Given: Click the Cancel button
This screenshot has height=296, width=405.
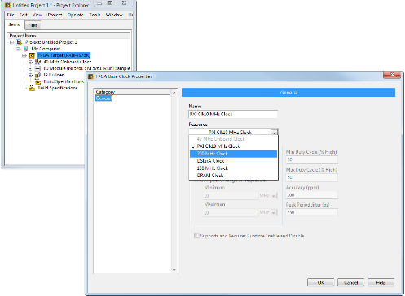Looking at the screenshot, I should coord(350,282).
